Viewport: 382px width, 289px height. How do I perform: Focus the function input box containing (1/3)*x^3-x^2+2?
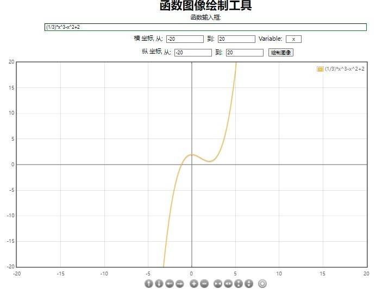coord(205,27)
